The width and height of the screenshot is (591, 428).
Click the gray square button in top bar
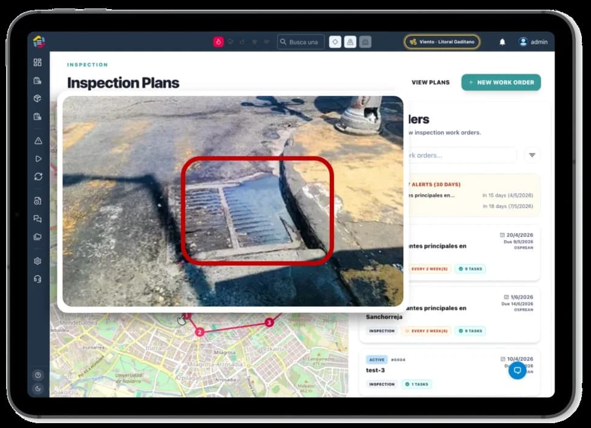365,42
